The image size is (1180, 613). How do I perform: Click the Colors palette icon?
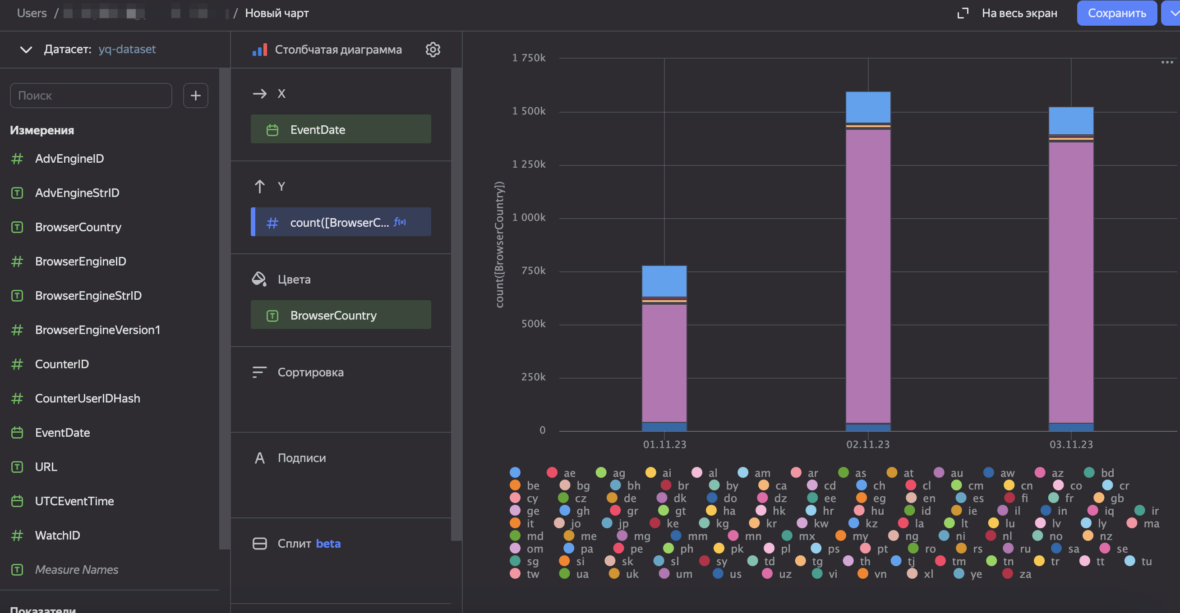[260, 279]
